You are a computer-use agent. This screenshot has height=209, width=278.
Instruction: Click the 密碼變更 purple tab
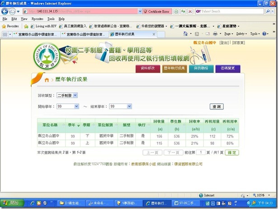click(x=228, y=68)
